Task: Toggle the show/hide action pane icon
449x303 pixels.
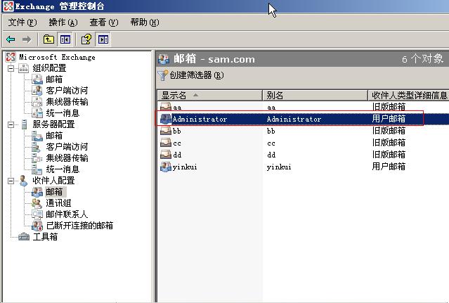Action: tap(103, 39)
